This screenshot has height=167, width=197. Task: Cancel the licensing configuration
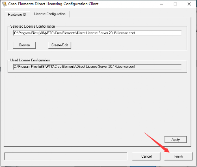pos(146,156)
